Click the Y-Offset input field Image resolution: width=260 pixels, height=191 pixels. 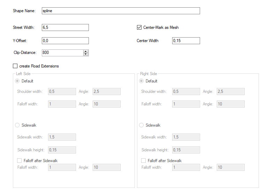[x=65, y=41]
